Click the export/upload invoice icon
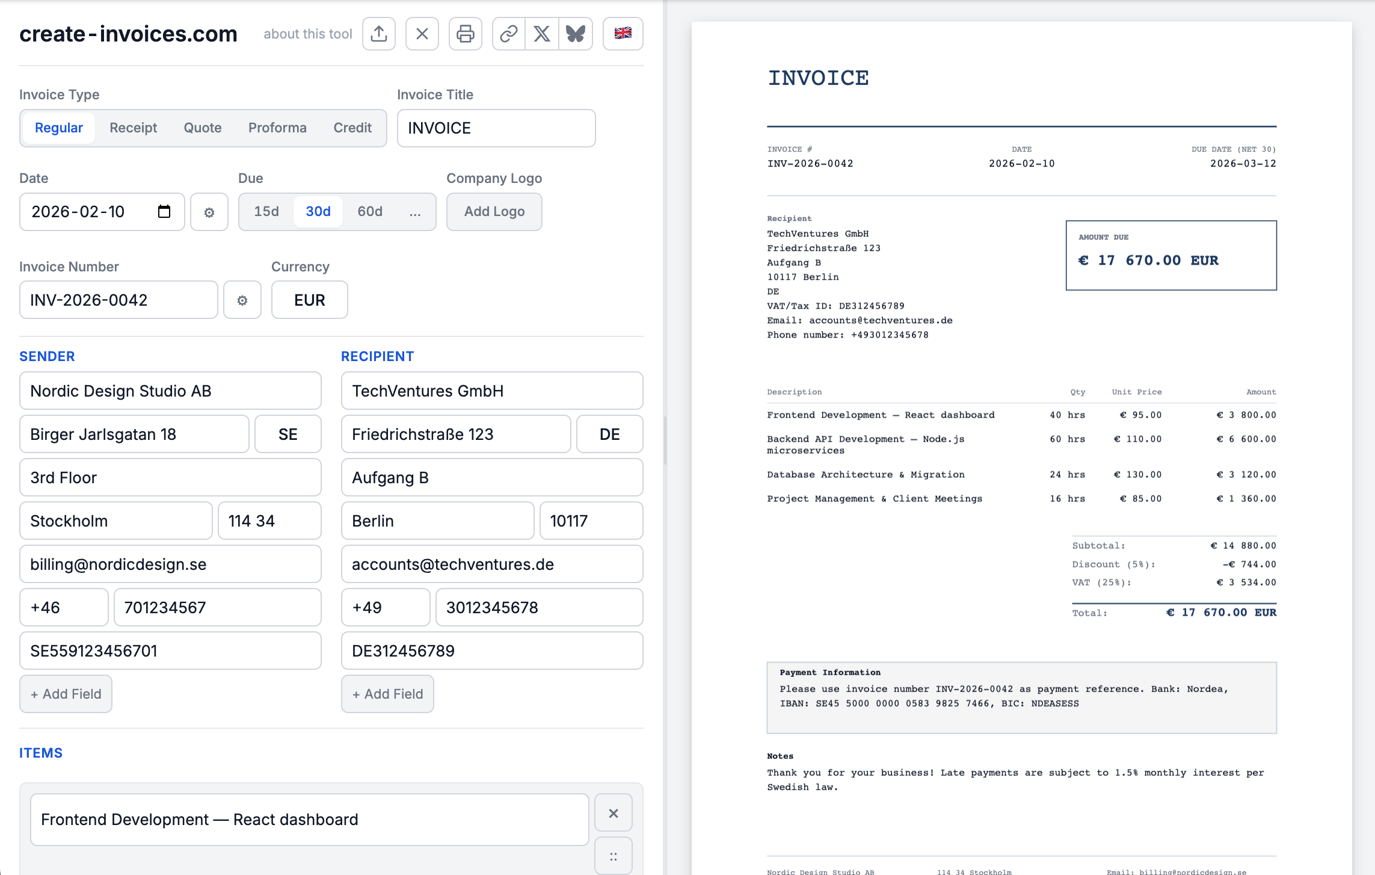 coord(378,34)
